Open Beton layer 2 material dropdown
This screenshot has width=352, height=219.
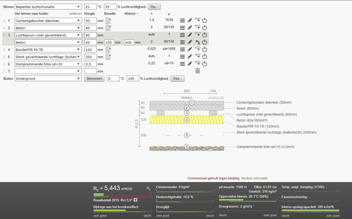tap(48, 28)
